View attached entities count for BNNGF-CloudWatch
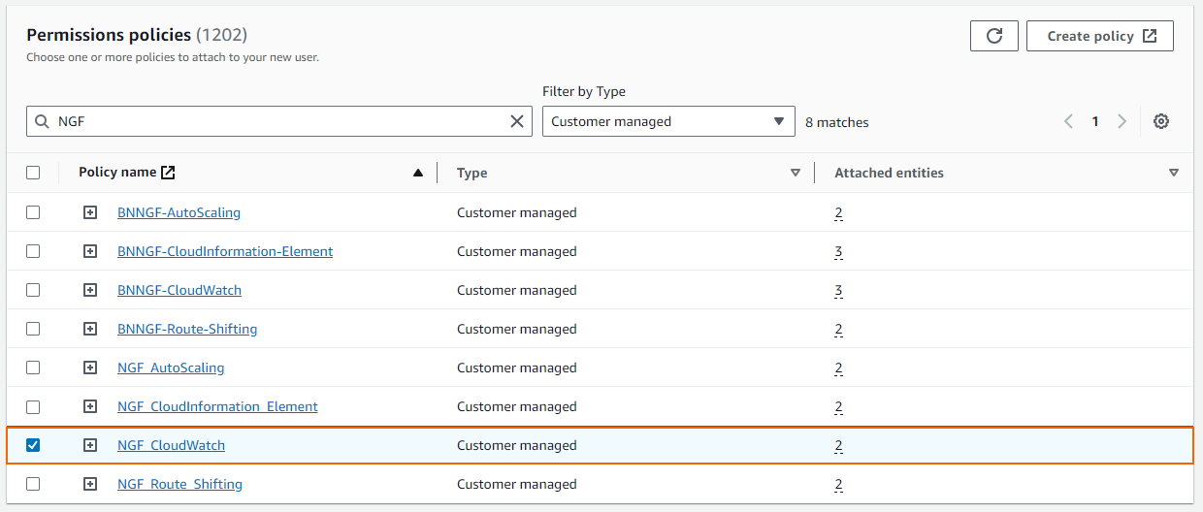Image resolution: width=1203 pixels, height=512 pixels. point(838,290)
